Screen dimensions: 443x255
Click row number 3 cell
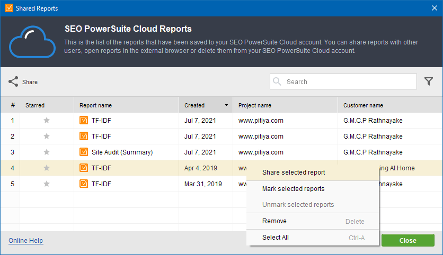[11, 152]
